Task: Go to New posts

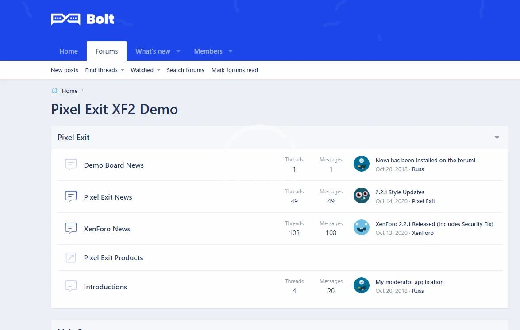Action: point(65,70)
